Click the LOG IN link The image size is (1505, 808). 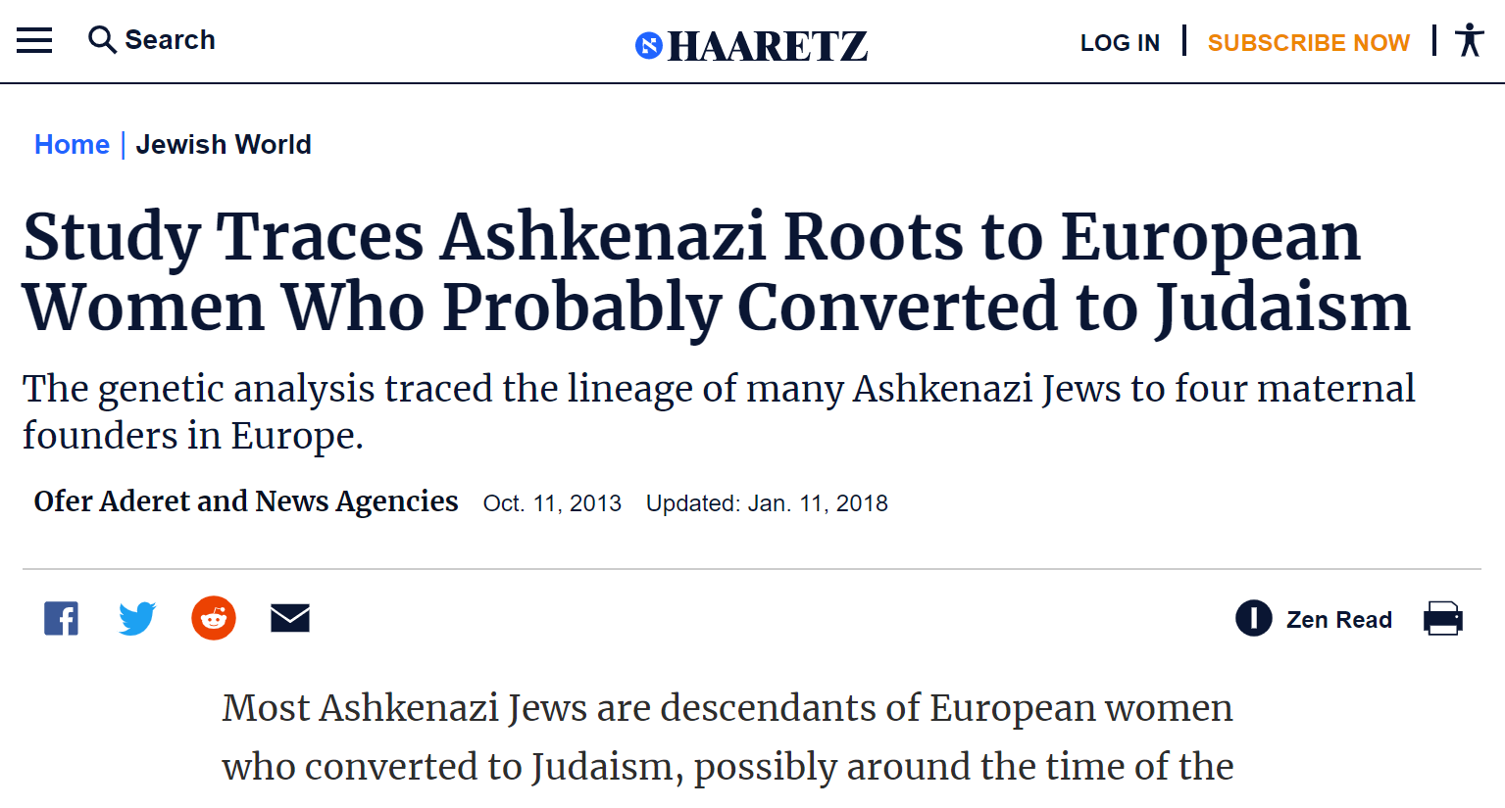[x=1120, y=43]
